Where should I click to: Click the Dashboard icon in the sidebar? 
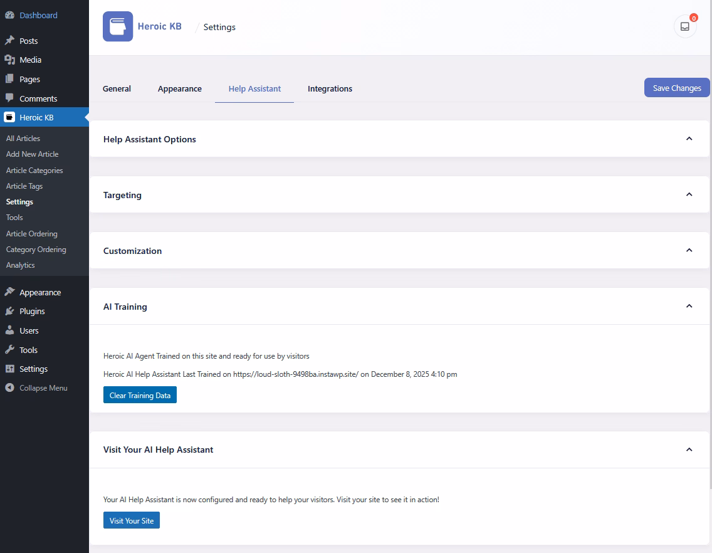click(11, 16)
